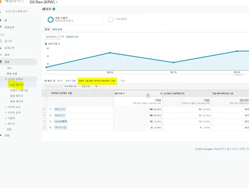Screen dimensions: 249x188
Task: Open the 00.Raw (KRW) account selector dropdown
Action: coord(43,2)
